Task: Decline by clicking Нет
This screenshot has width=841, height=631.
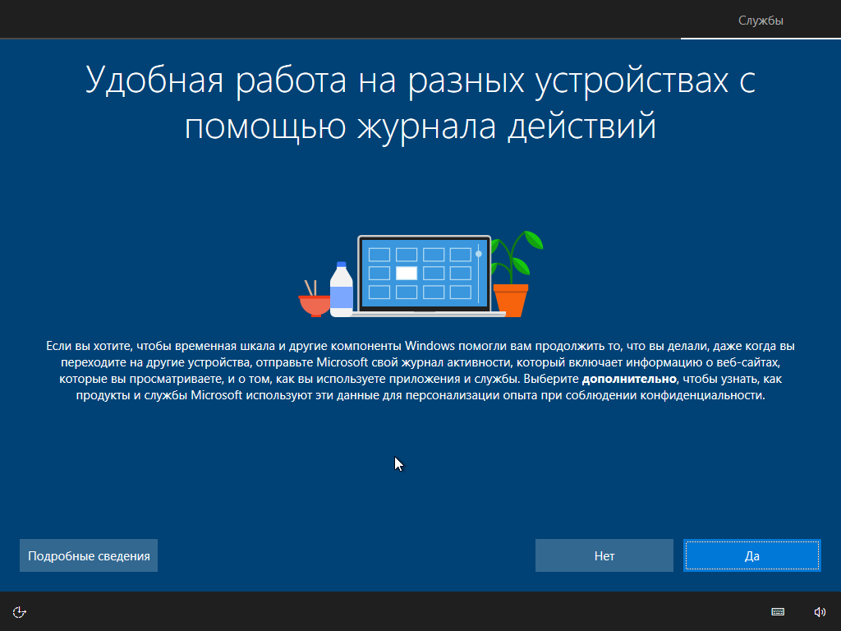Action: click(x=604, y=555)
